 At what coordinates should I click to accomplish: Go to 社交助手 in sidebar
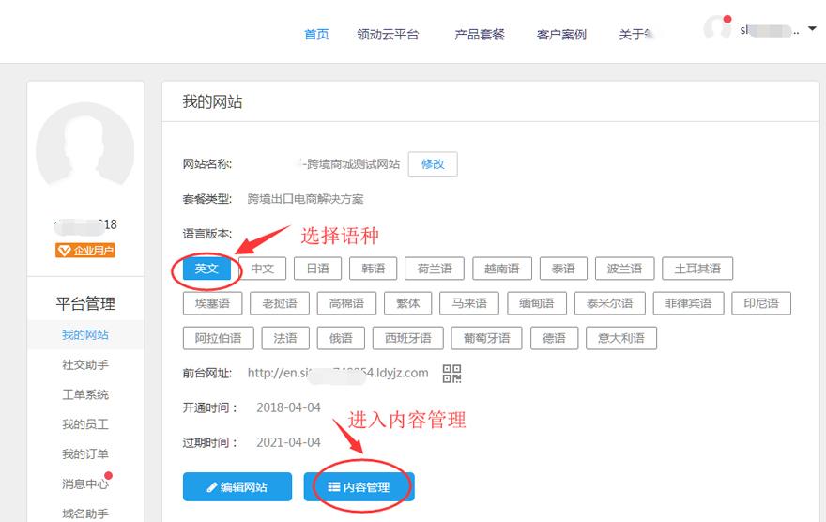[x=85, y=364]
